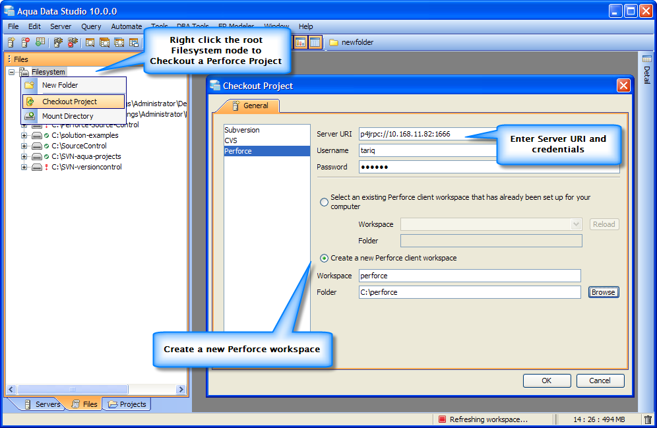Click Cancel in Checkout Project dialog

(600, 381)
